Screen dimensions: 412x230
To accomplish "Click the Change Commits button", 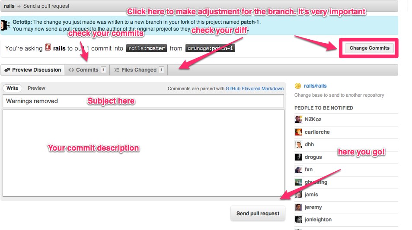I will pos(369,48).
